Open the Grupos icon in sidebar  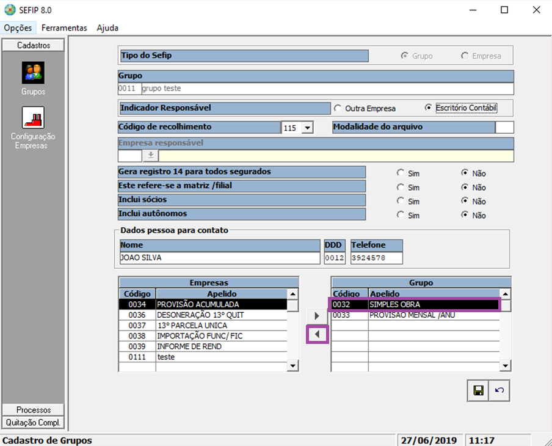[x=33, y=73]
